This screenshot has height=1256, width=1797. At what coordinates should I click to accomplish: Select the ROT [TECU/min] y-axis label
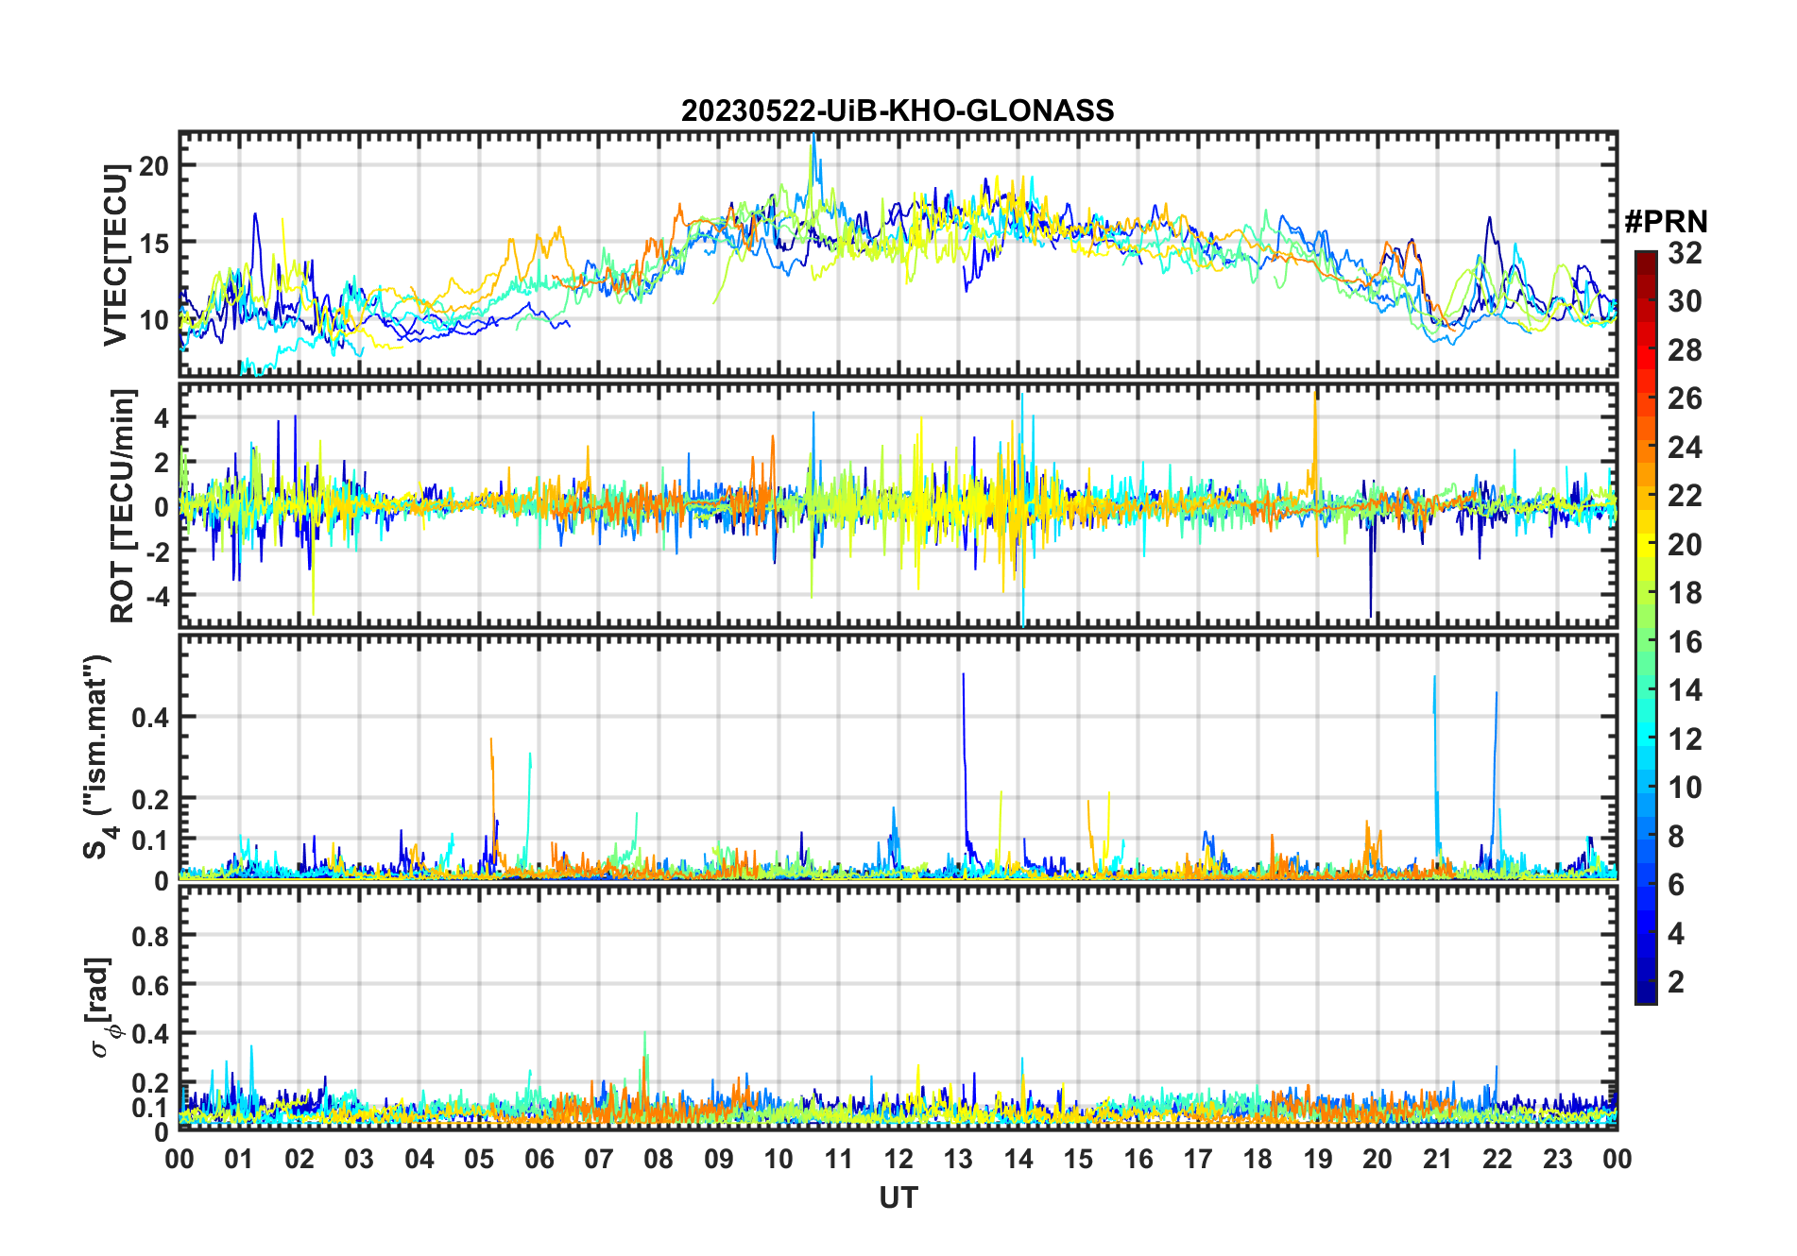123,505
